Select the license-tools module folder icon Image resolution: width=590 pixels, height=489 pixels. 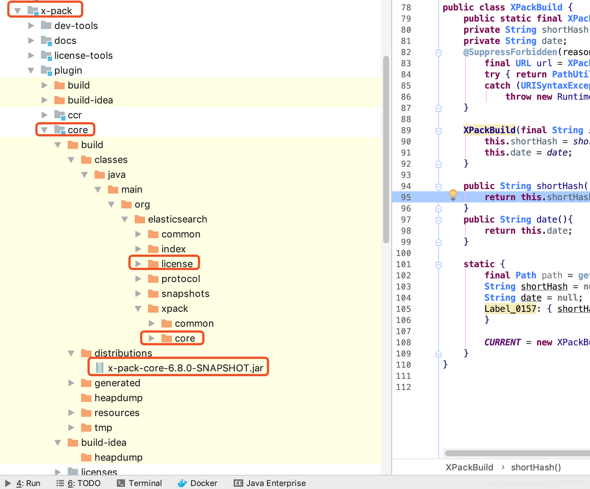(x=47, y=55)
